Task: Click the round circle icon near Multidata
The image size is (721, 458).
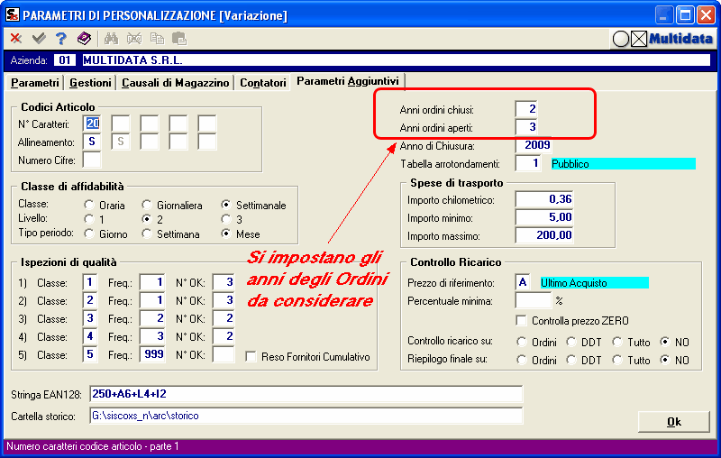Action: pyautogui.click(x=621, y=39)
